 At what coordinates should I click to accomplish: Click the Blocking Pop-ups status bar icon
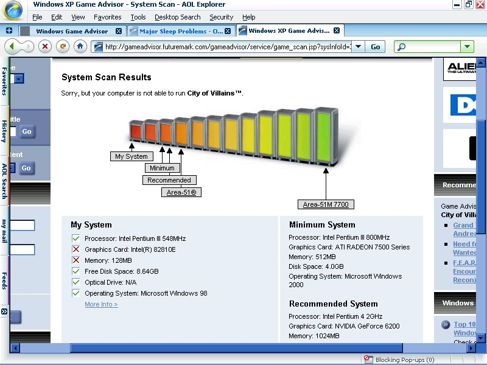[368, 359]
